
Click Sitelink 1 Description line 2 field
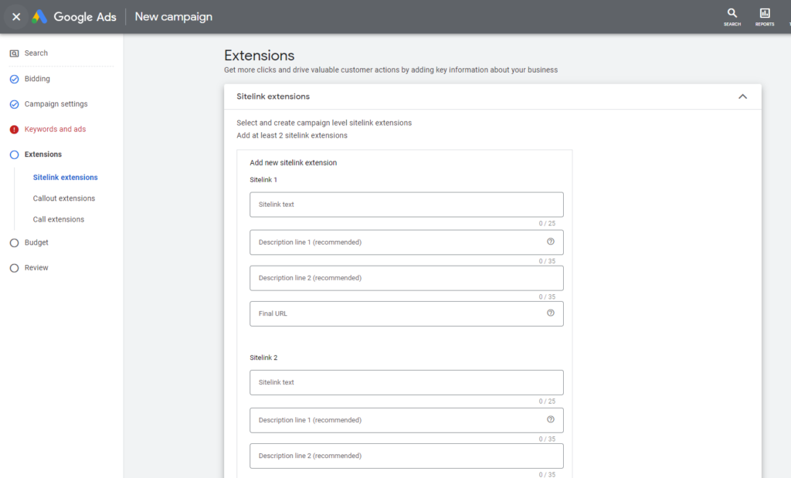click(406, 278)
